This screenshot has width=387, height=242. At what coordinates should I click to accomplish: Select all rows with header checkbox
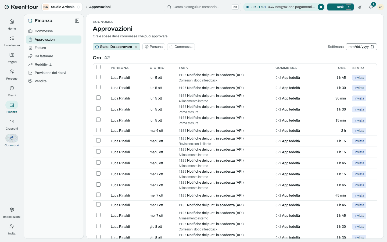pos(98,67)
